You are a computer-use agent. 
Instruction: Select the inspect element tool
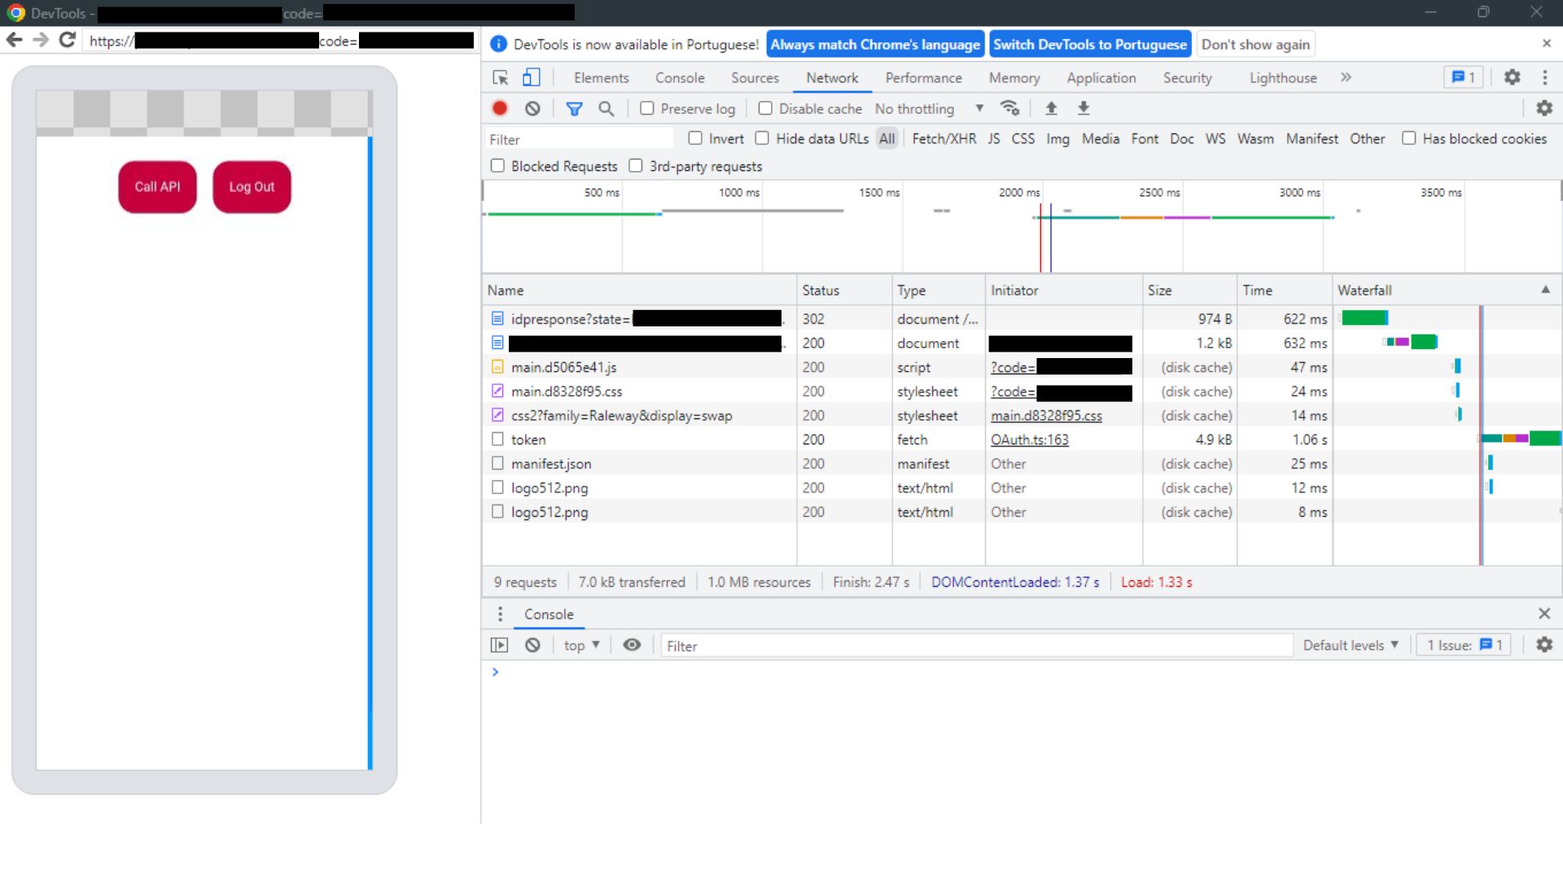tap(499, 77)
